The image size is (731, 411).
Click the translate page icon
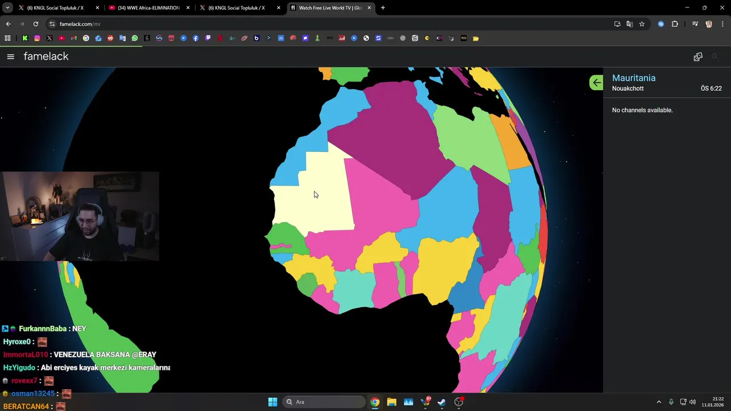point(629,24)
